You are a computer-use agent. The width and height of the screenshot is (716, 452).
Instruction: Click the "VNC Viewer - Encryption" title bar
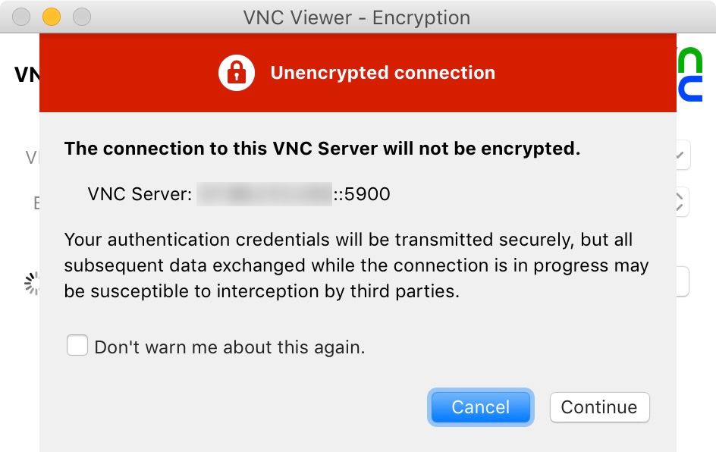pyautogui.click(x=356, y=17)
